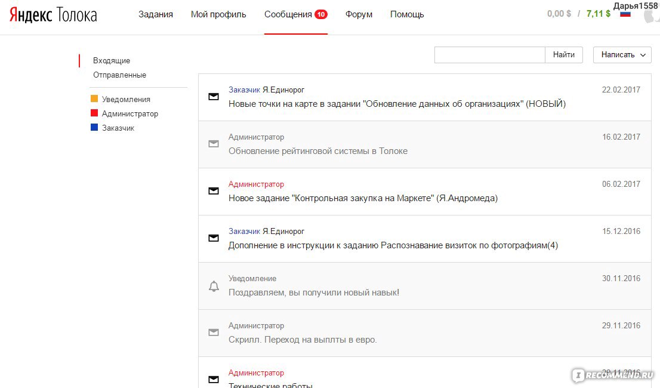Click envelope icon of Я.Единорог 22.02.2017 message
660x388 pixels.
point(214,97)
